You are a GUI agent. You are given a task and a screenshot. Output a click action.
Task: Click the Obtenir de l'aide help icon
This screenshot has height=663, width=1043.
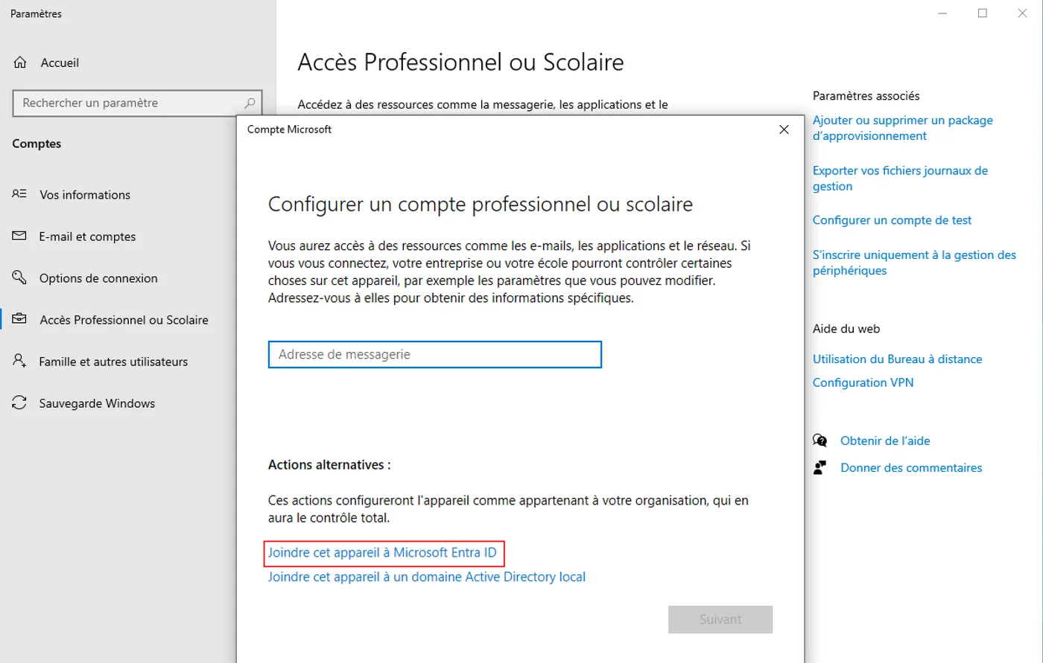[820, 441]
